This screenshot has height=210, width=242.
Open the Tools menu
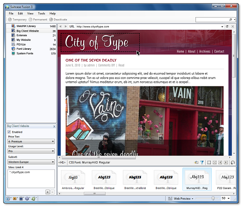[41, 13]
